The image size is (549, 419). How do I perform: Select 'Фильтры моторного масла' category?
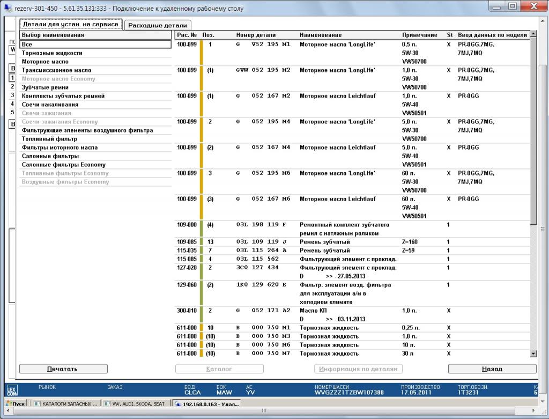pyautogui.click(x=95, y=148)
